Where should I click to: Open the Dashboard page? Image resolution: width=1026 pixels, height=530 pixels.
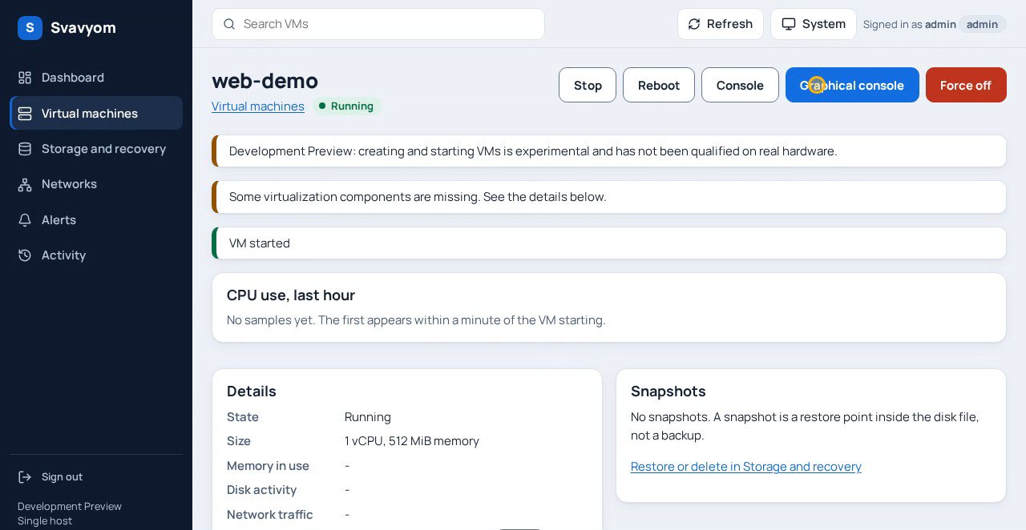click(96, 78)
